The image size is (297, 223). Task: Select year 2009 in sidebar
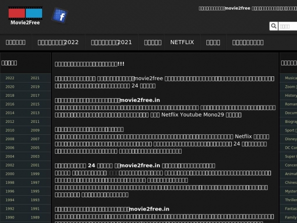tap(35, 130)
